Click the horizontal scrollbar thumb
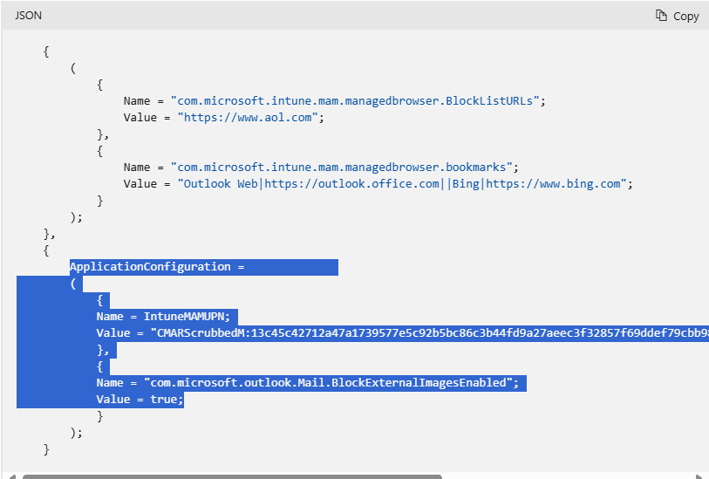Viewport: 709px width, 479px height. pos(232,476)
